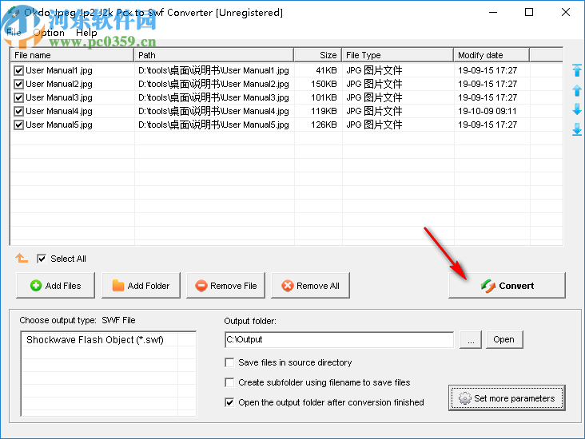585x439 pixels.
Task: Maximize the converter window
Action: pyautogui.click(x=529, y=12)
